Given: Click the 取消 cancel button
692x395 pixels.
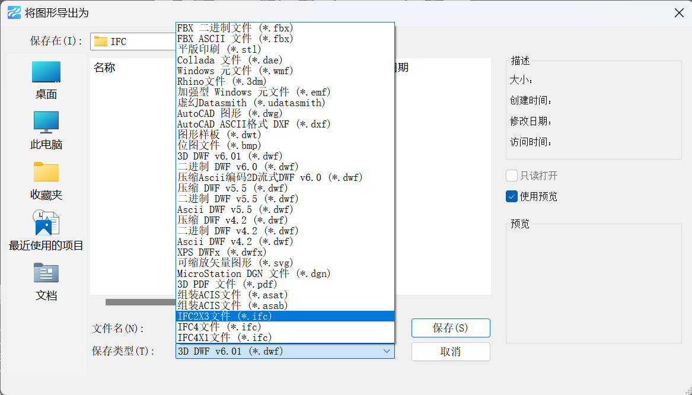Looking at the screenshot, I should 451,352.
